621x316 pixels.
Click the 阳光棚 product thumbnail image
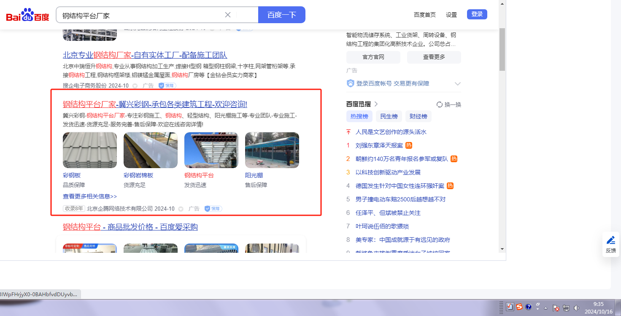click(272, 150)
